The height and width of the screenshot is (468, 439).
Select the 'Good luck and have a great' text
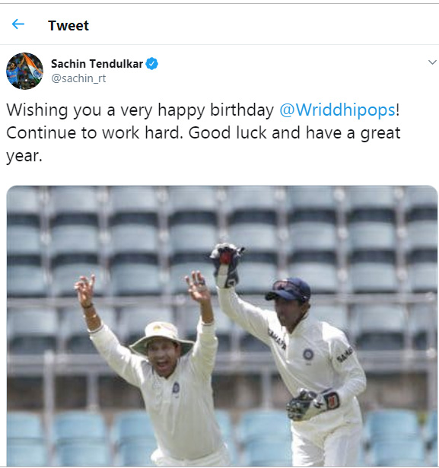(x=294, y=133)
